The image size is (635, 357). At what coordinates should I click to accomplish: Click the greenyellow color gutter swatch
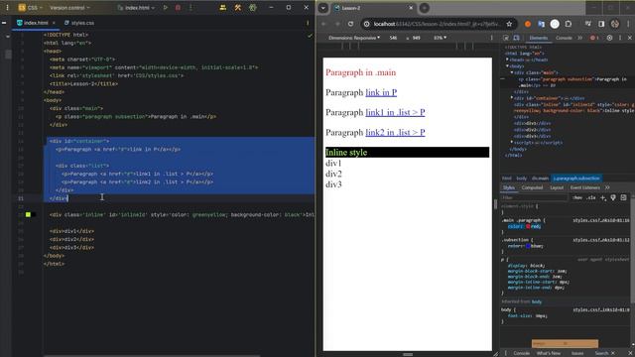click(28, 214)
